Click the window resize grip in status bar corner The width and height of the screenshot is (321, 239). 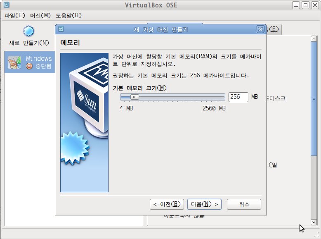317,235
